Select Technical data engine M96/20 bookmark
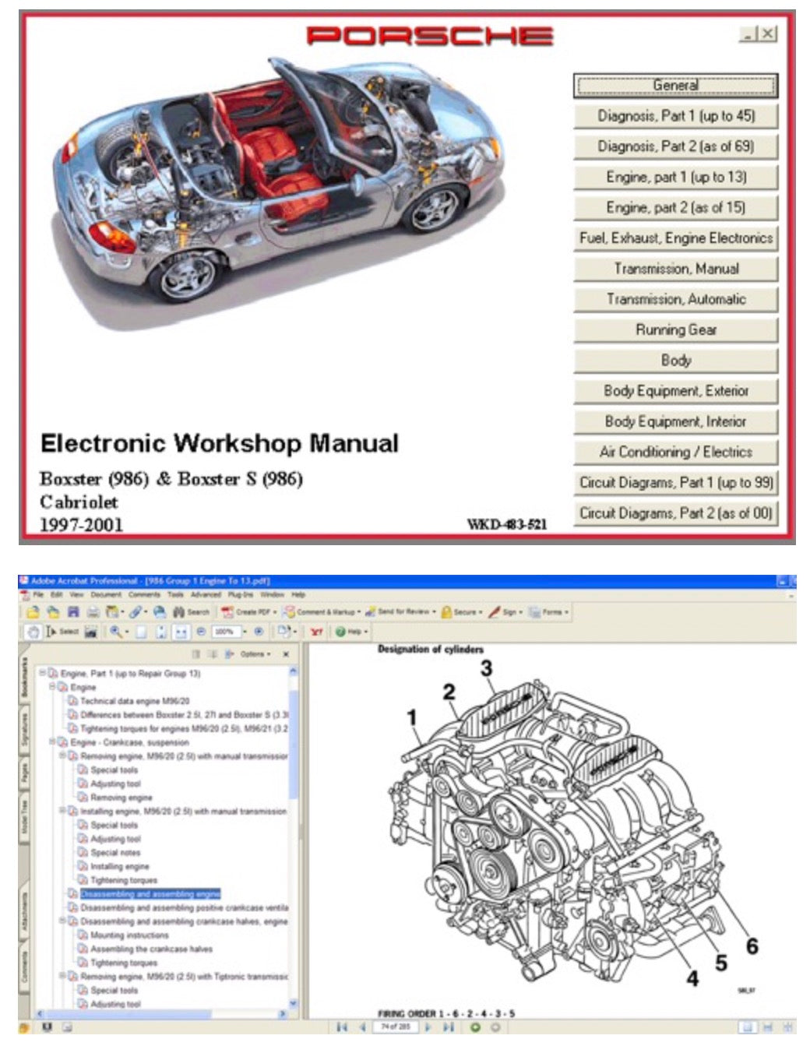Image resolution: width=810 pixels, height=1053 pixels. (135, 701)
